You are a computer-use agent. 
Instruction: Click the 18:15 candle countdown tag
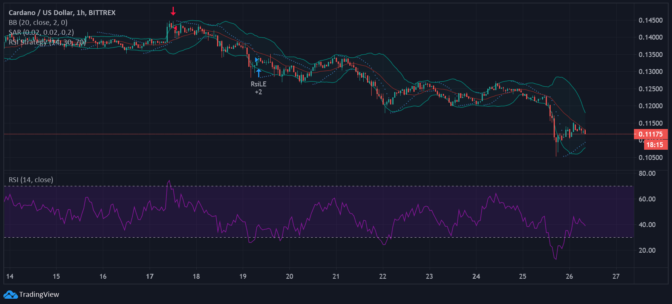click(655, 145)
